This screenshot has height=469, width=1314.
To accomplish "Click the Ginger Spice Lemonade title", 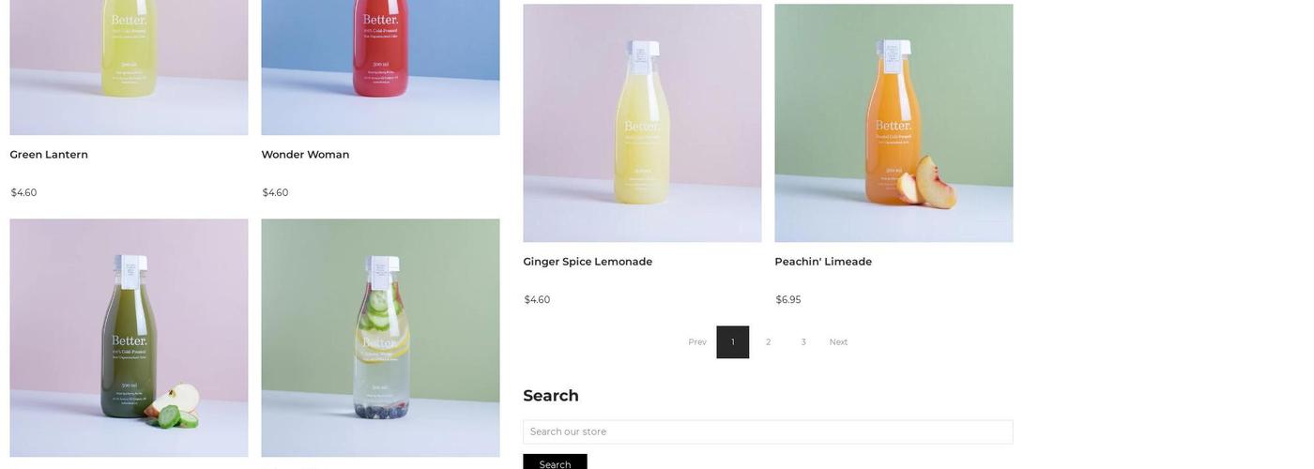I will (588, 262).
